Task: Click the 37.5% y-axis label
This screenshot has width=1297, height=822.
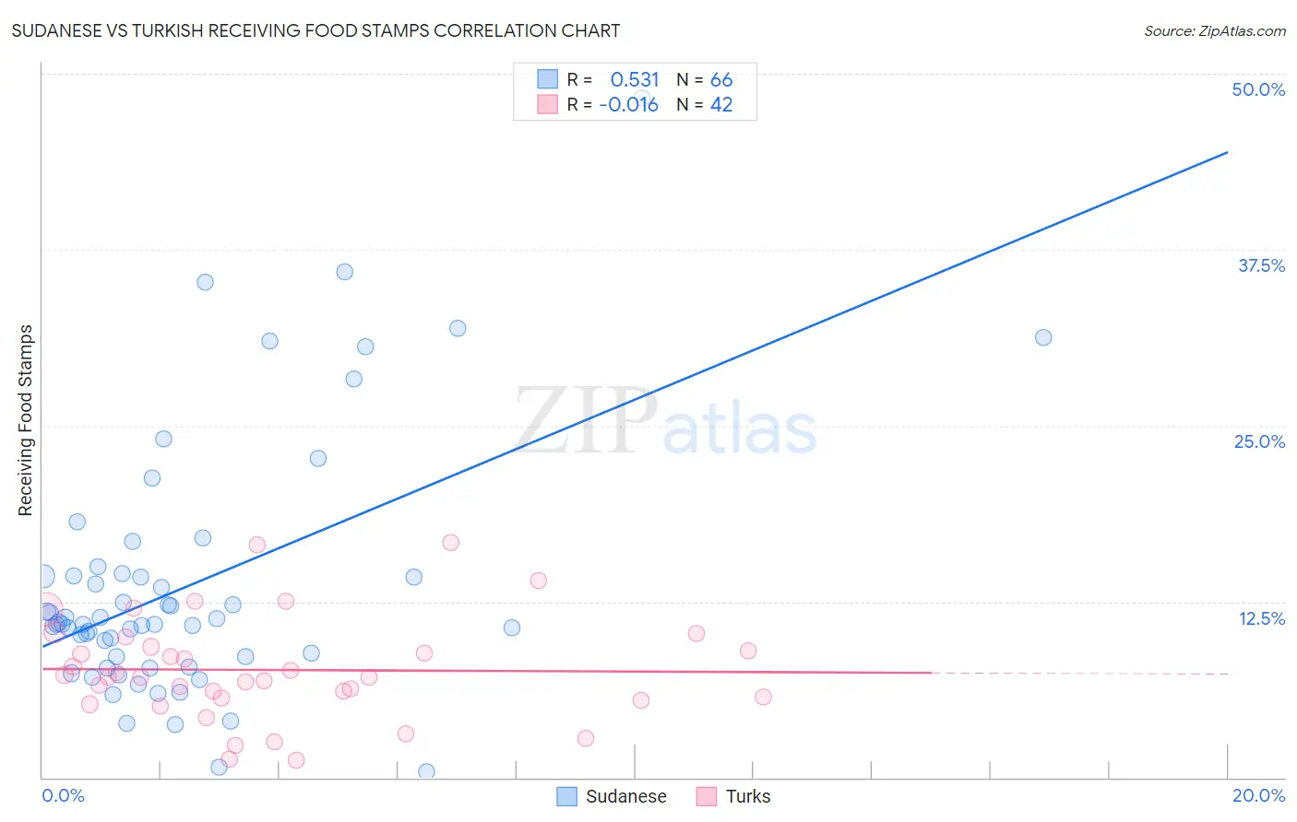Action: tap(1261, 265)
